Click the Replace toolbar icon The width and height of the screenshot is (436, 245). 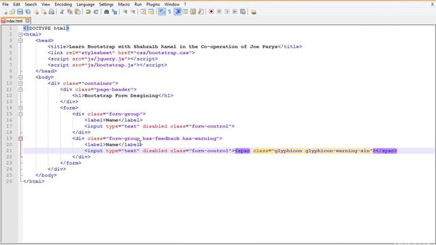(114, 12)
